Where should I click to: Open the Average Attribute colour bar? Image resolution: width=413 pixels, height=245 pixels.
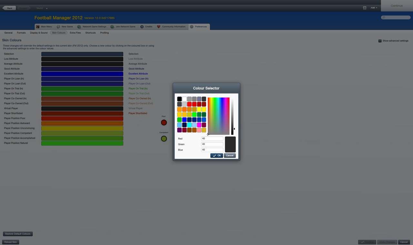tap(82, 64)
